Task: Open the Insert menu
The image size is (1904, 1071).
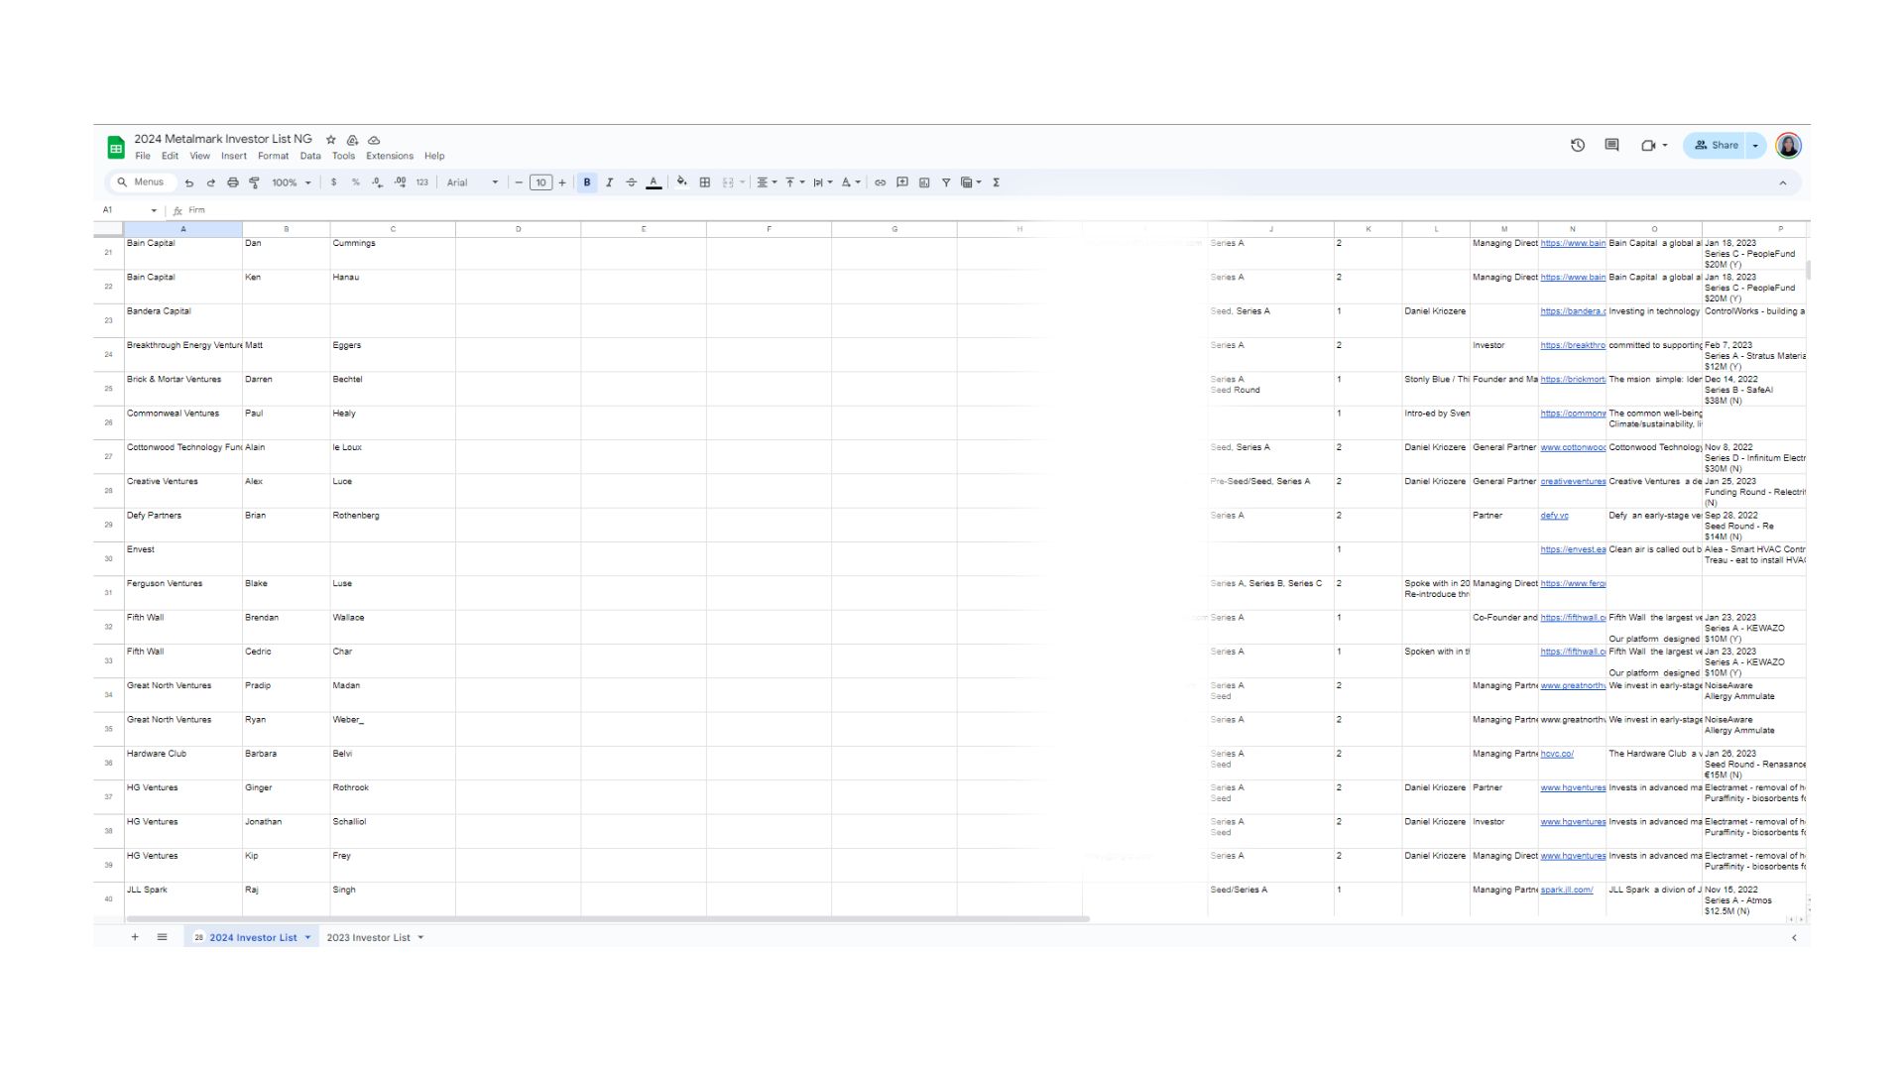Action: [234, 157]
